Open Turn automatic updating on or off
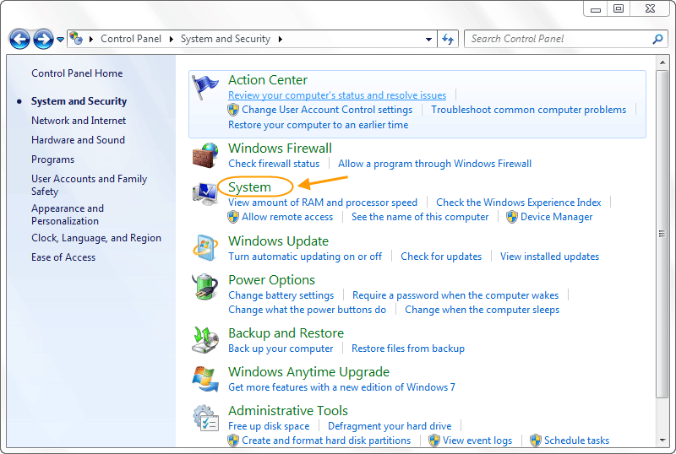The image size is (676, 454). [305, 257]
